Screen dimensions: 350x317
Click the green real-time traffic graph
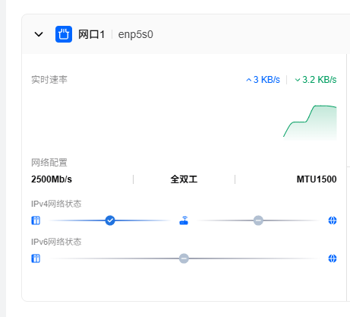(x=310, y=122)
